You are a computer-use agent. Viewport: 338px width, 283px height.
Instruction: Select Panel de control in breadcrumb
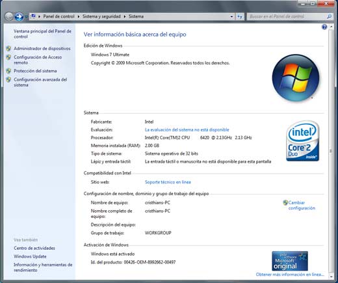click(x=58, y=16)
